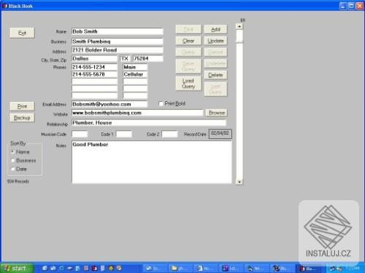
Task: Click phone field 214-555-1234
Action: click(94, 67)
